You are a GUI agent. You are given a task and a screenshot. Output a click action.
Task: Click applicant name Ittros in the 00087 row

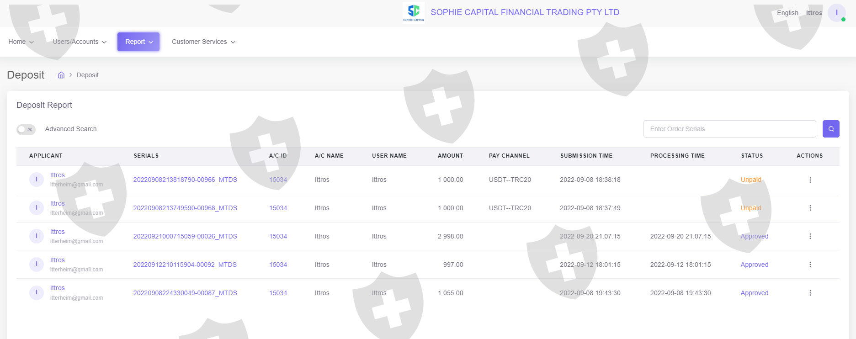tap(58, 288)
